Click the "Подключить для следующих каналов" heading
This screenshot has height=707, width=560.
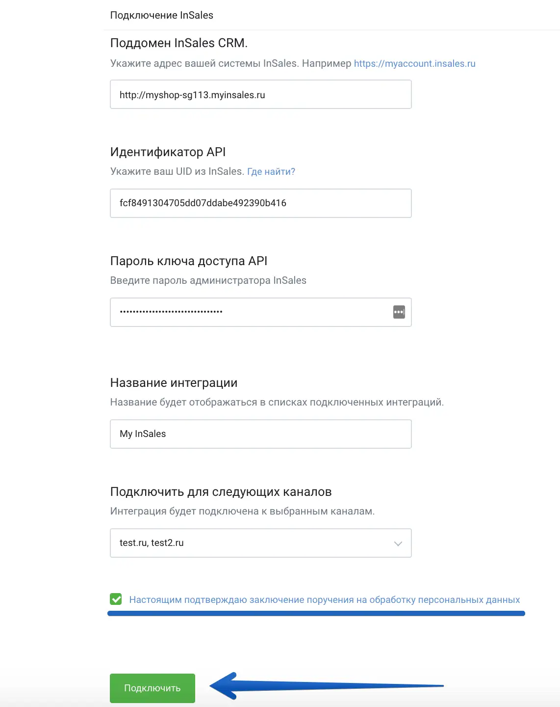[x=221, y=492]
